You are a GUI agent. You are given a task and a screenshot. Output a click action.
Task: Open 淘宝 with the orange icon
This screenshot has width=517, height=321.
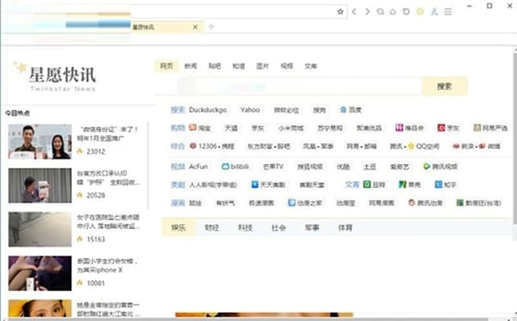coord(200,127)
